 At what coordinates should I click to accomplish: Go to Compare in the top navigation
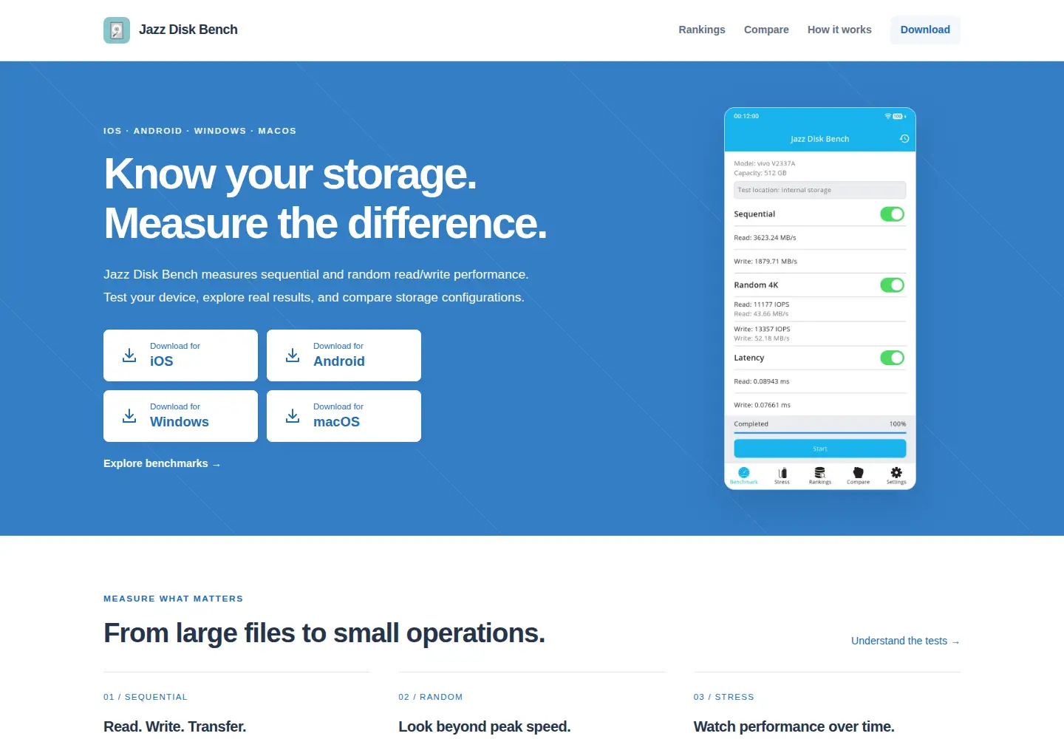(x=766, y=30)
